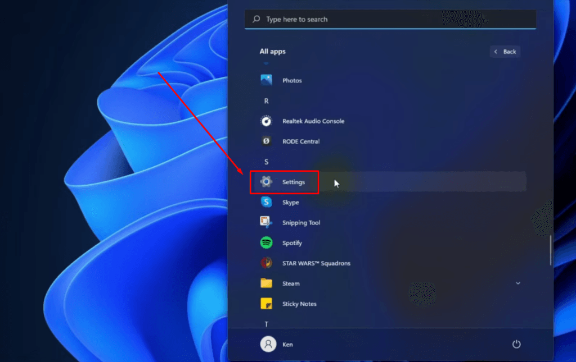
Task: Click the Settings gear icon
Action: (266, 182)
